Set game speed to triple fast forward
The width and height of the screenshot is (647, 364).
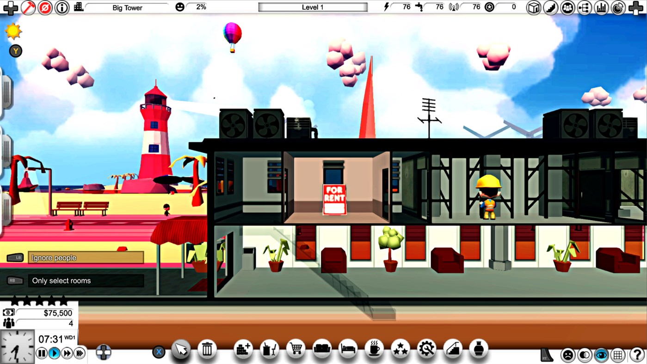80,353
